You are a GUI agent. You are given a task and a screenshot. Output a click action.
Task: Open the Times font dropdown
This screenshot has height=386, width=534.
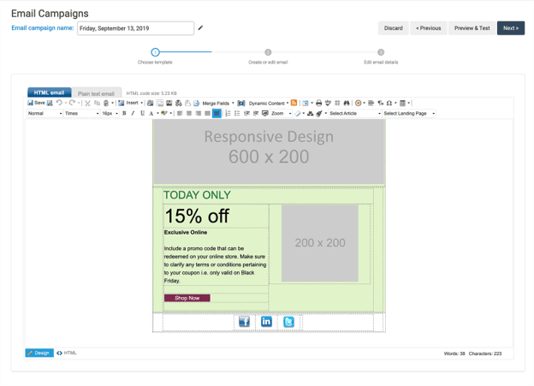(82, 114)
